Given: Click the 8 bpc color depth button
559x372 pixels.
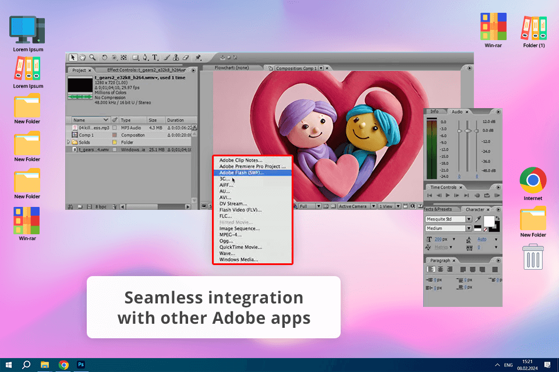Looking at the screenshot, I should [x=101, y=206].
